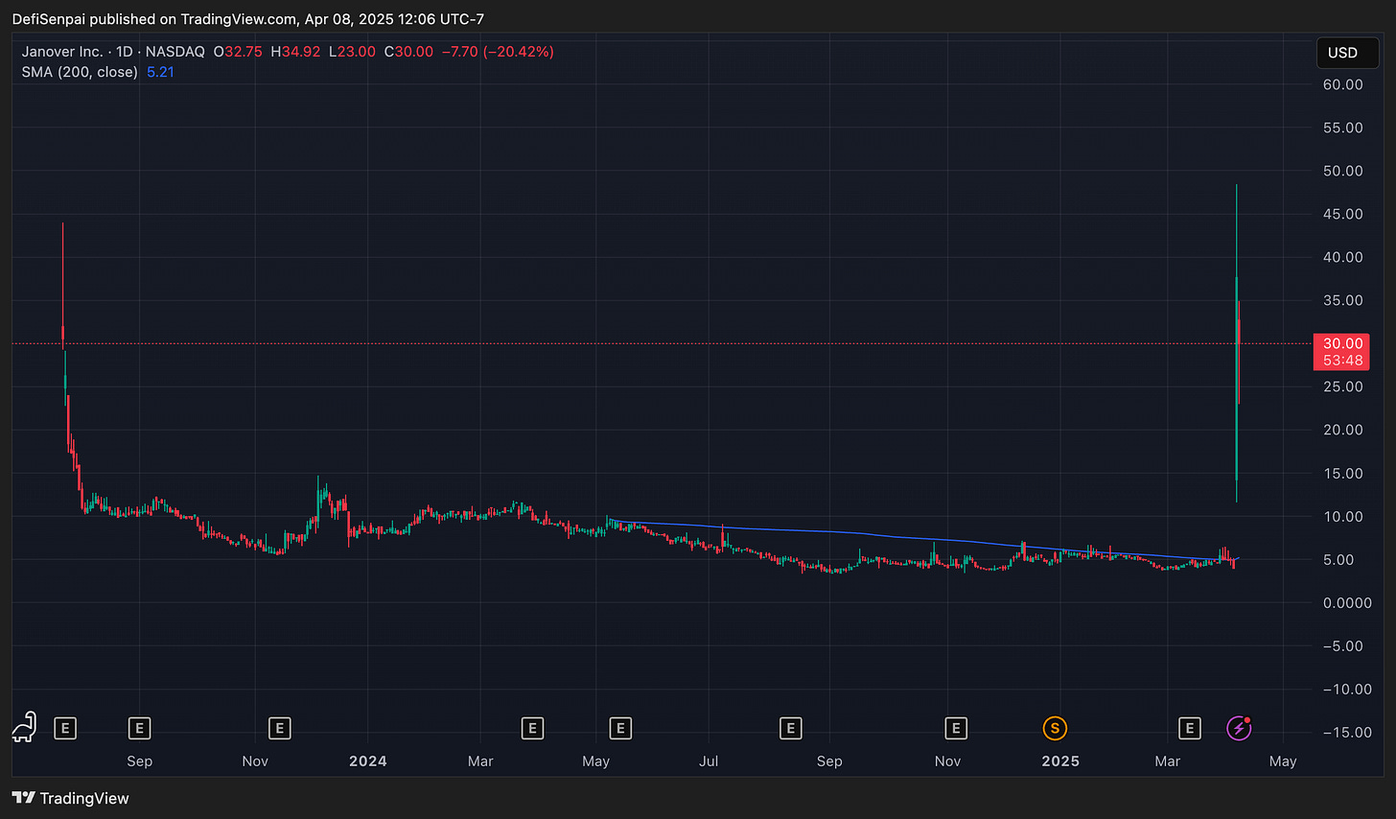Image resolution: width=1396 pixels, height=819 pixels.
Task: Click the purple lightning bolt event icon
Action: (1239, 729)
